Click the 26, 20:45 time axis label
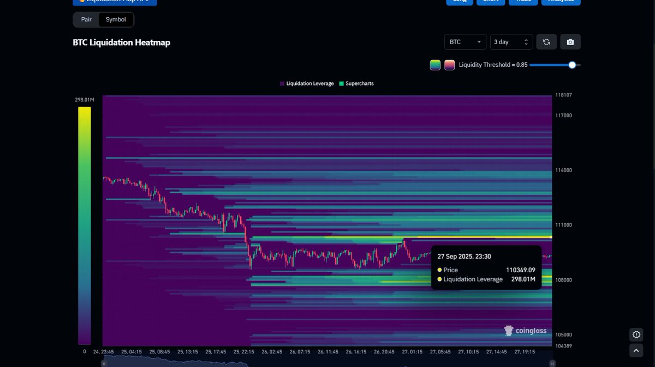655x367 pixels. 384,352
